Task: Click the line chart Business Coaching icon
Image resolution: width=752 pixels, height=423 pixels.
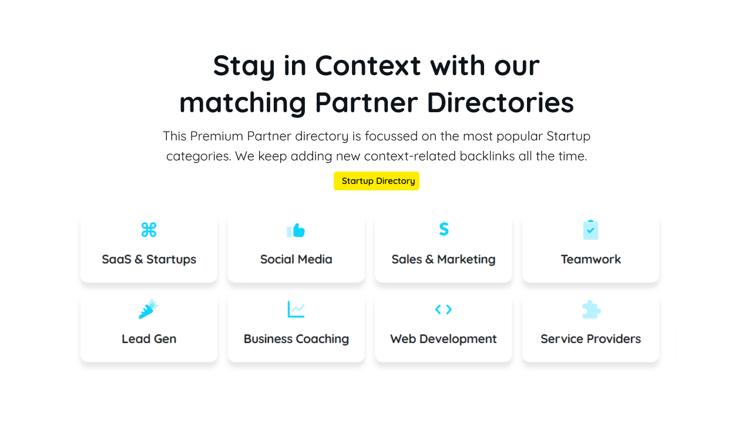Action: 296,309
